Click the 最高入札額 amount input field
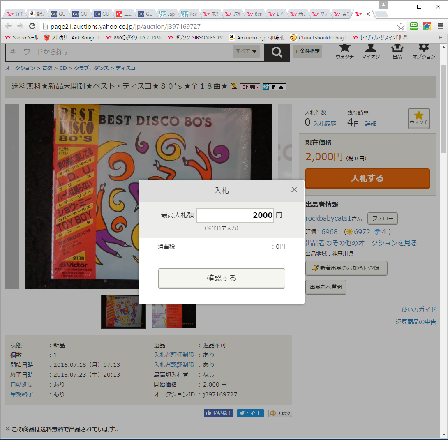The image size is (448, 440). point(235,215)
